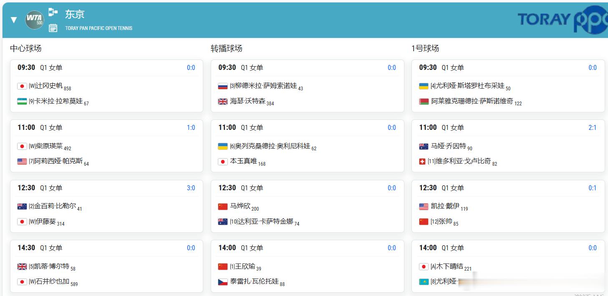Open the 1:0 score of 柴原瑛菜's match
Screen dimensions: 608x296
click(x=191, y=128)
